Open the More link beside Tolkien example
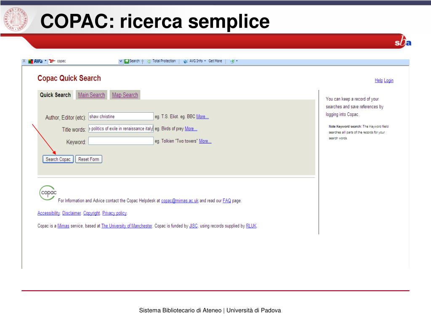This screenshot has width=431, height=323. pos(205,141)
